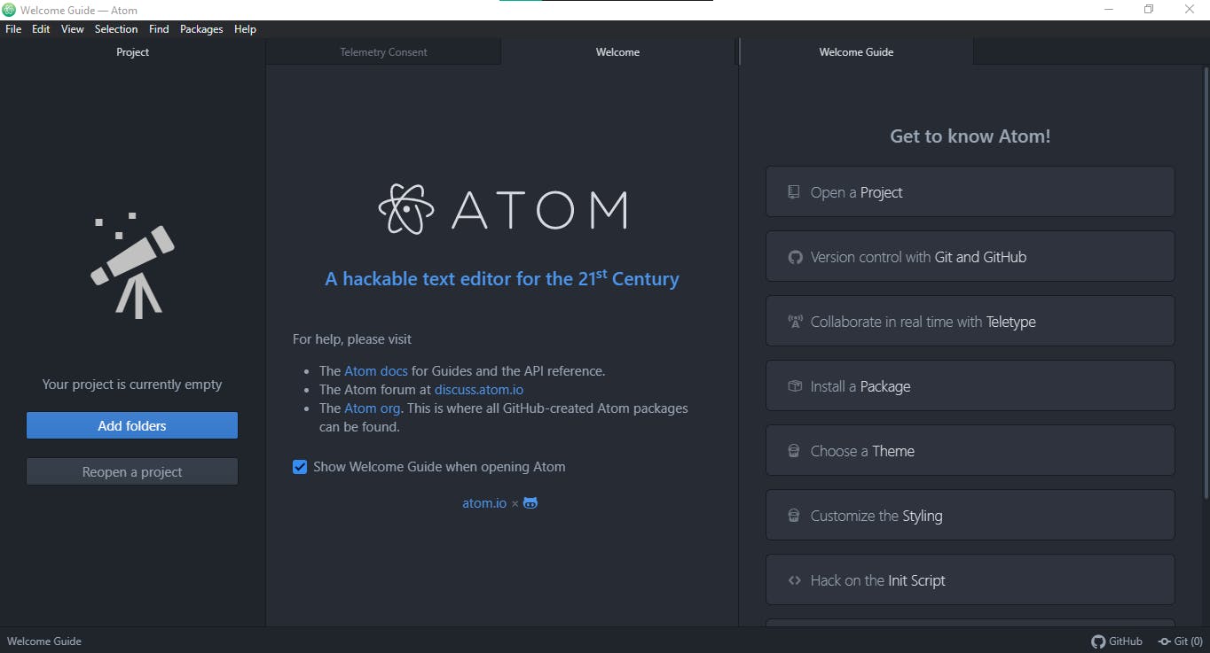Click the Git (0) status bar entry

point(1180,641)
